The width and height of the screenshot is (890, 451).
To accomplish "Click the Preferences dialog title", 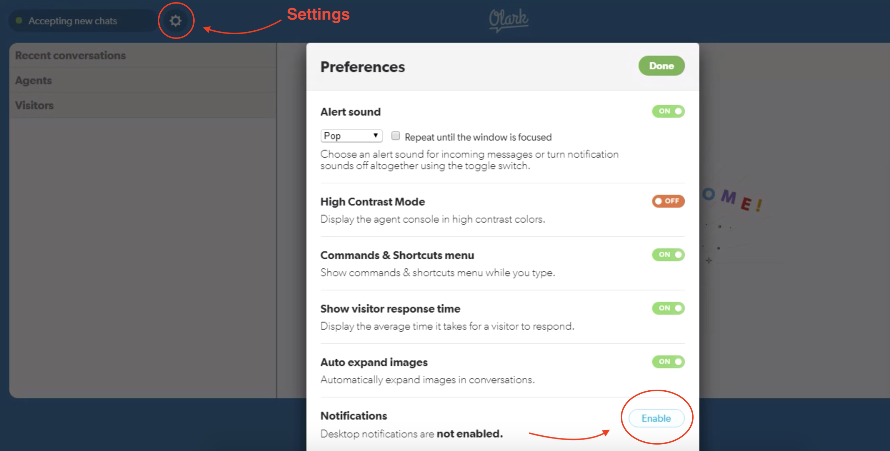I will click(x=362, y=67).
